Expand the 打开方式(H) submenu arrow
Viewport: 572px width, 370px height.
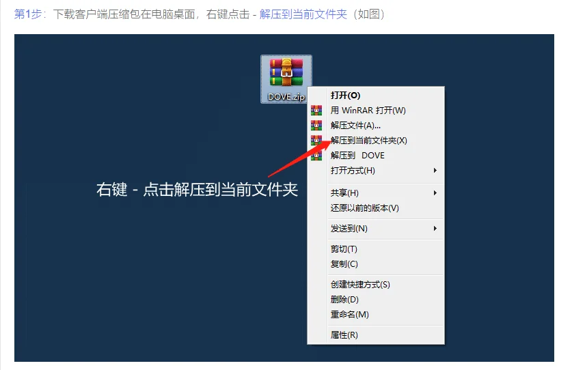click(x=435, y=171)
